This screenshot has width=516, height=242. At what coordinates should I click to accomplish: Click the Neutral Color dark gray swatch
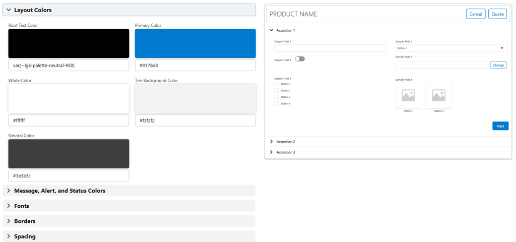[x=69, y=154]
